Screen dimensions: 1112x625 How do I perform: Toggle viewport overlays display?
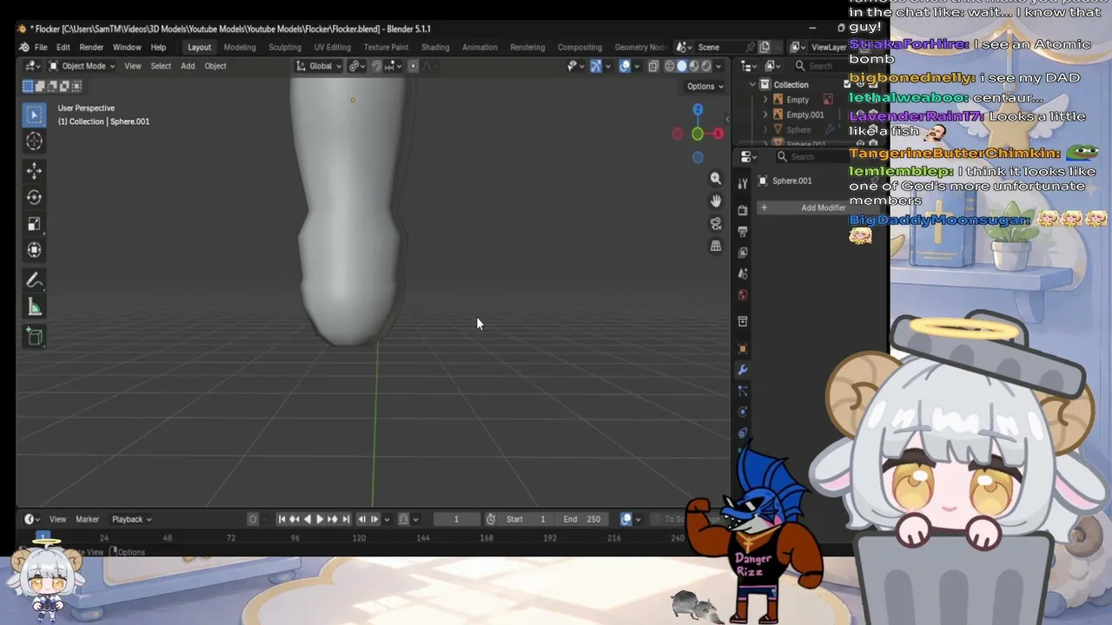(625, 66)
